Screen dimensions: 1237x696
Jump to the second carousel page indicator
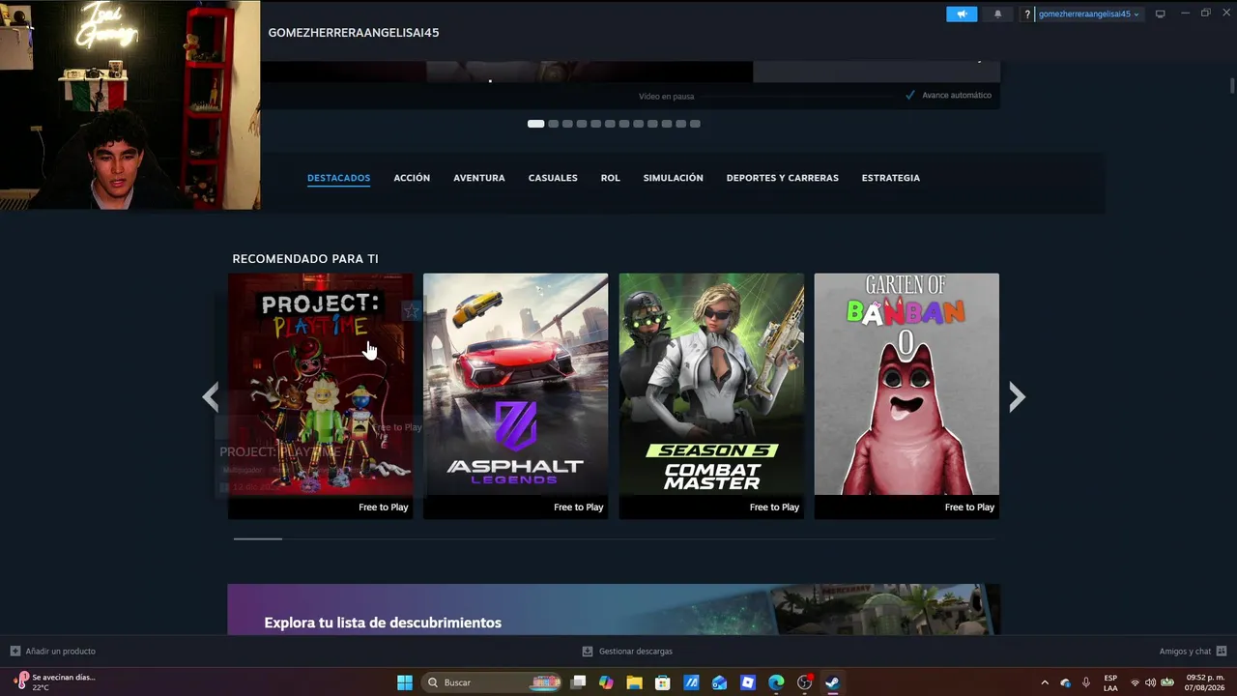pyautogui.click(x=554, y=124)
